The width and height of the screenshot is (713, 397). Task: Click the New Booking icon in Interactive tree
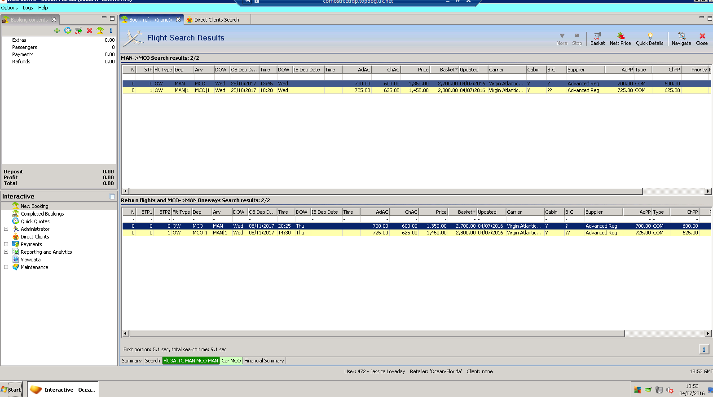[16, 206]
